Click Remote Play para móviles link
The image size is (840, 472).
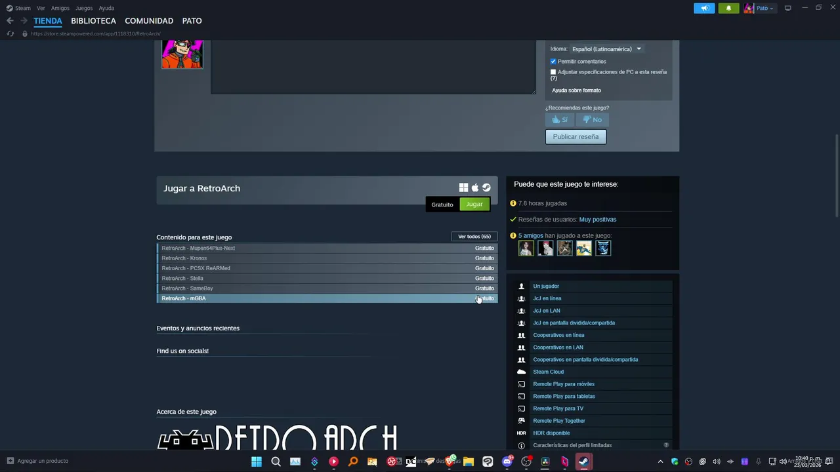tap(564, 384)
